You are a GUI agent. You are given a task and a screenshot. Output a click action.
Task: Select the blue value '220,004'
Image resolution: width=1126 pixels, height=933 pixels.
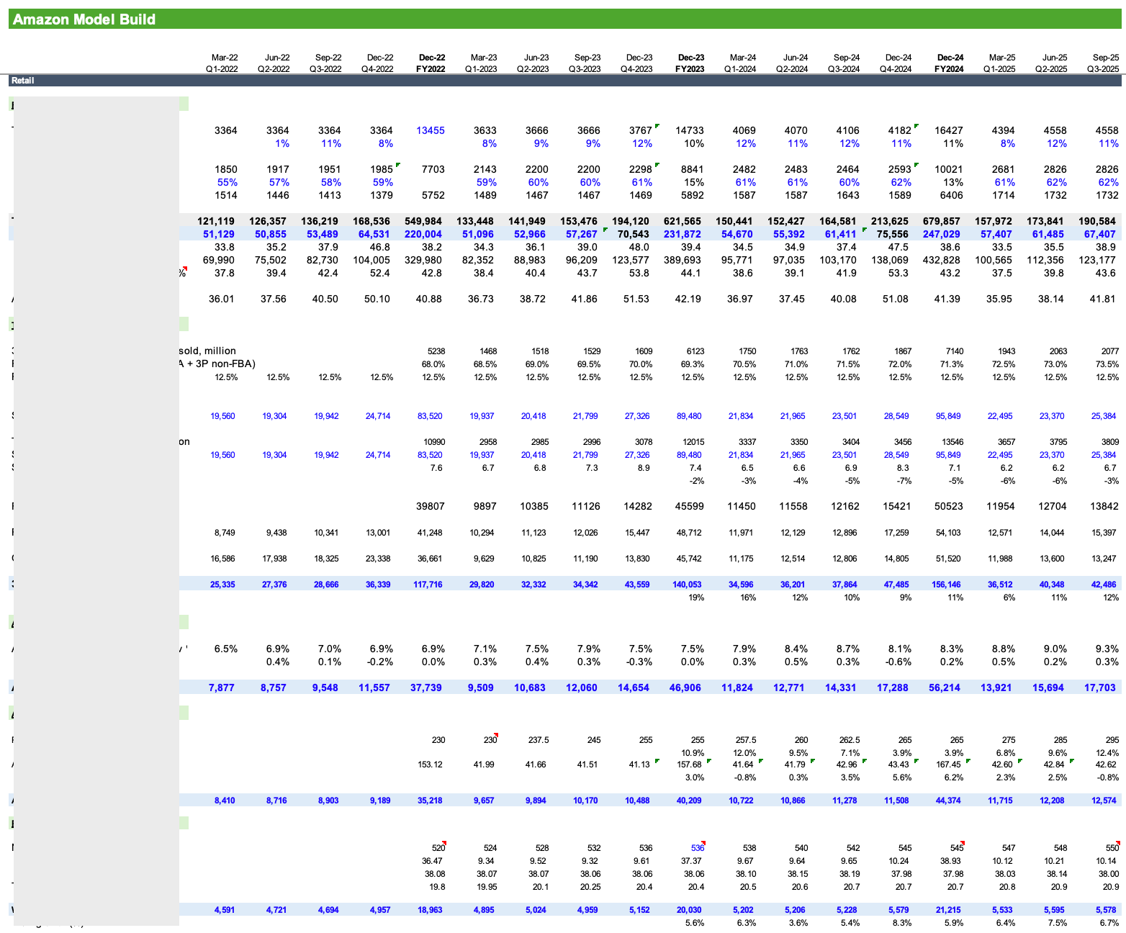pos(426,234)
